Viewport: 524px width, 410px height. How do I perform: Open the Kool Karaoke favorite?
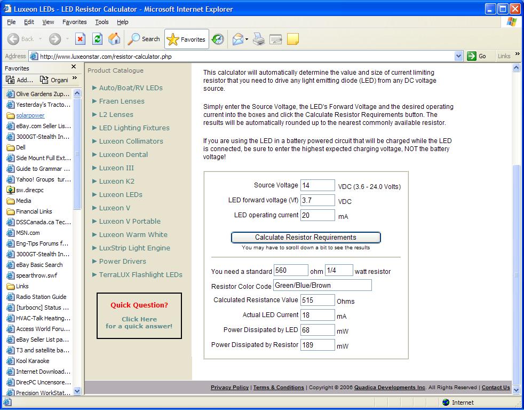(28, 361)
